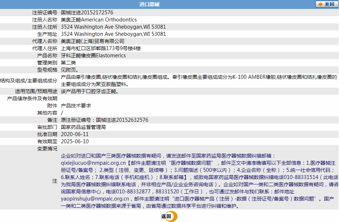339x222 pixels.
Task: Click the qixiejiucuo@nmpaic.org.cn email address
Action: pos(93,163)
